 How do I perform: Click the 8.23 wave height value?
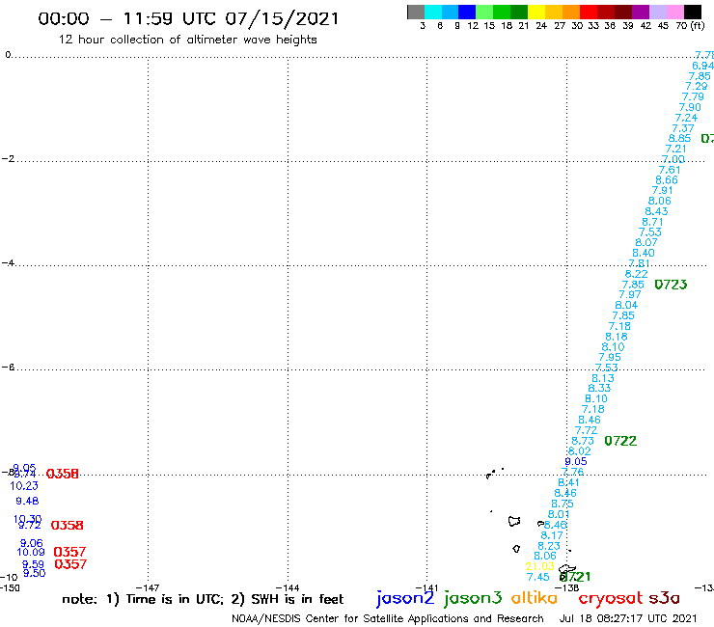point(549,546)
